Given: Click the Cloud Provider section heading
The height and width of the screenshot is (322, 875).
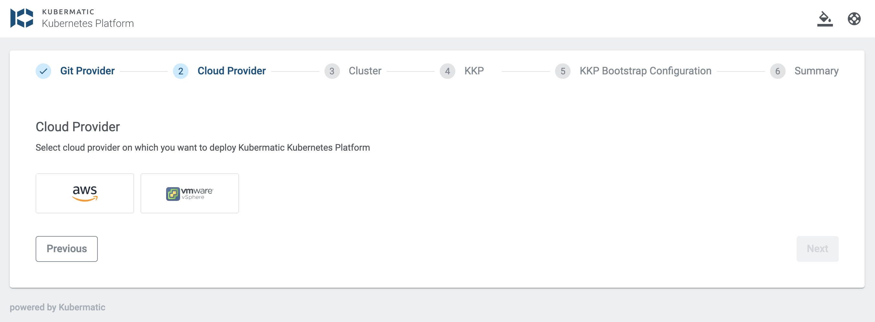Looking at the screenshot, I should pos(78,127).
